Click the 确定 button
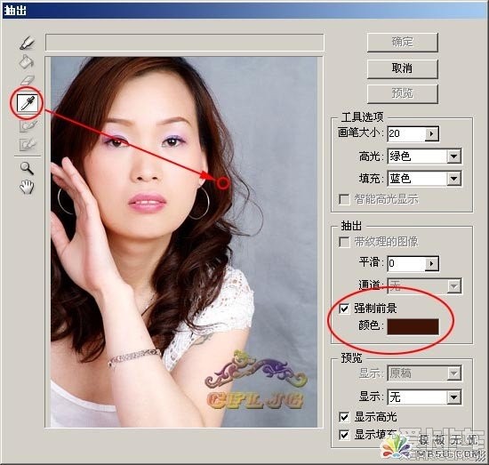 pyautogui.click(x=402, y=42)
